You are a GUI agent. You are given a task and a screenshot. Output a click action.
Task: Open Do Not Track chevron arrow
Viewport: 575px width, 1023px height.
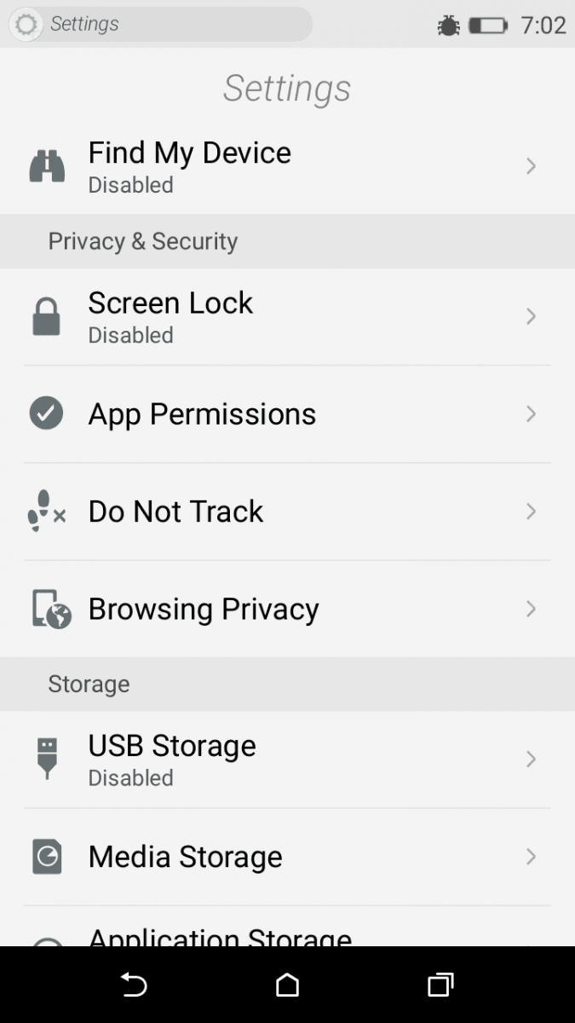tap(531, 511)
